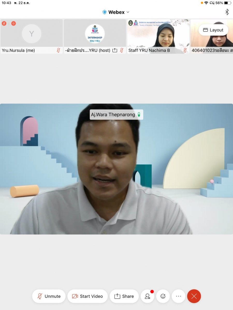This screenshot has width=233, height=310.
Task: Click the recording indicator red circle icon
Action: (x=13, y=24)
